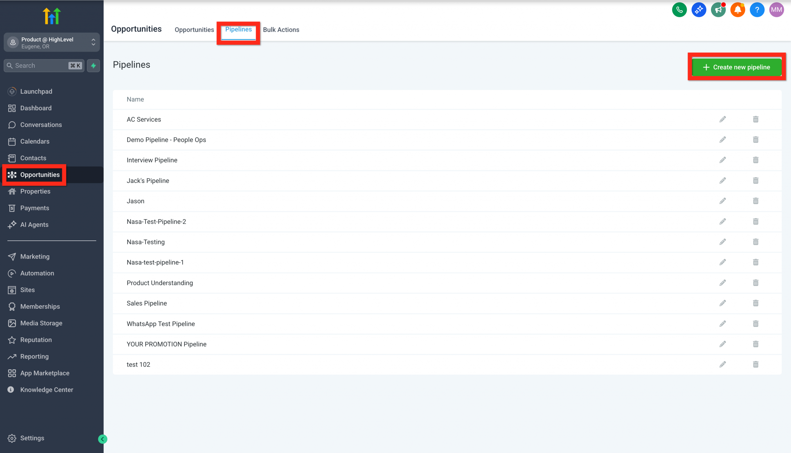The width and height of the screenshot is (791, 453).
Task: Open Media Storage
Action: (41, 323)
